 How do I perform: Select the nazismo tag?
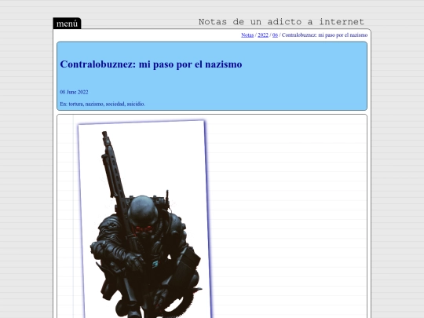pyautogui.click(x=94, y=104)
